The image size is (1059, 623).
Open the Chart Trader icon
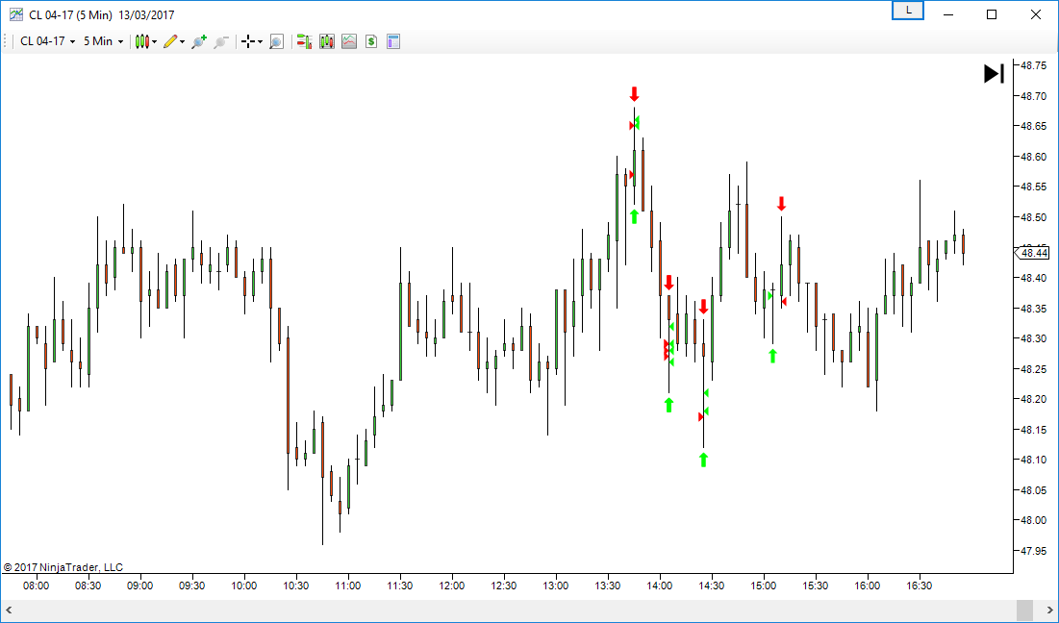coord(304,41)
